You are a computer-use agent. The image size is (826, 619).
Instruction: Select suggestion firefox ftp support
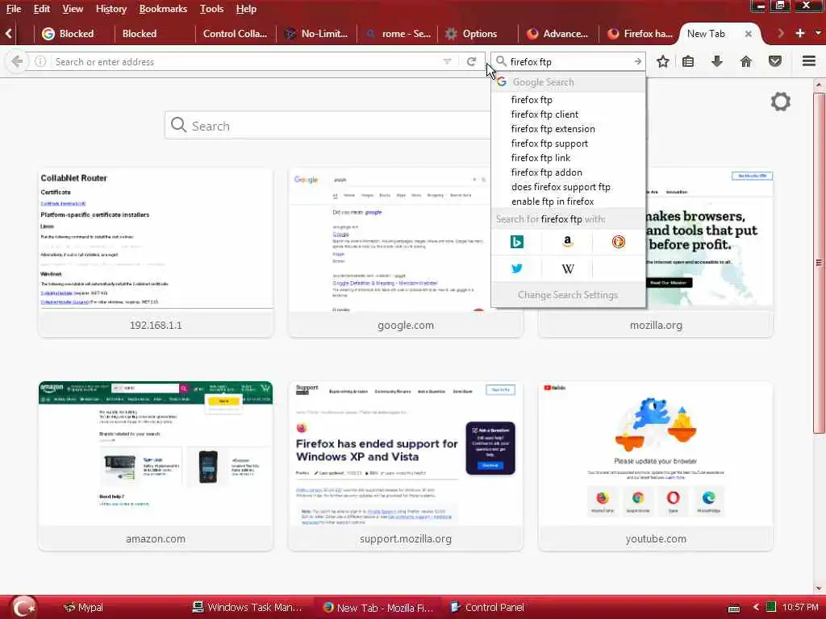(568, 143)
